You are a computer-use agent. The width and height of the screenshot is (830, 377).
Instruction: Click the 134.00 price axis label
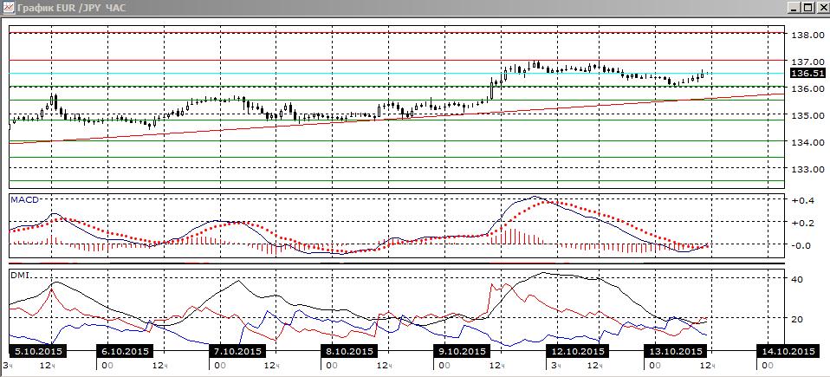click(x=807, y=142)
